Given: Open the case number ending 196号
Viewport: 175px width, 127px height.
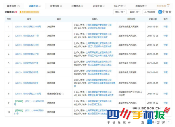Looking at the screenshot, I should pyautogui.click(x=27, y=83).
